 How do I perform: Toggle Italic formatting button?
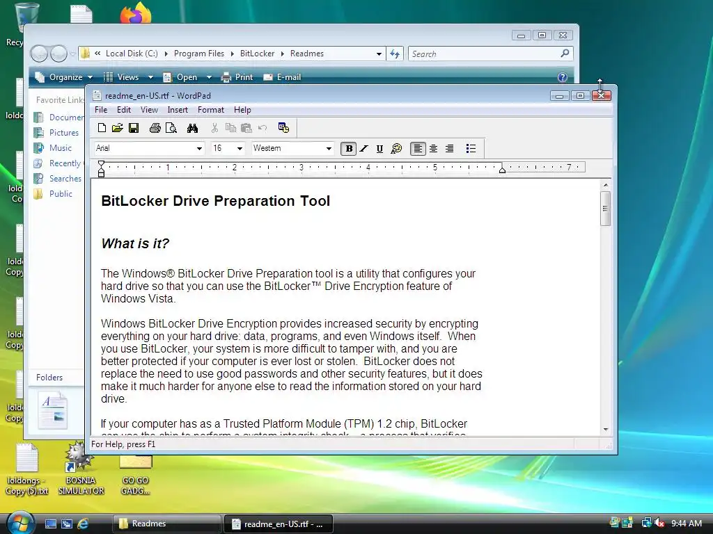(x=363, y=149)
